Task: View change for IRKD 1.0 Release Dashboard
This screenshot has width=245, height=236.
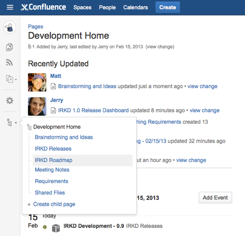Action: (x=204, y=110)
